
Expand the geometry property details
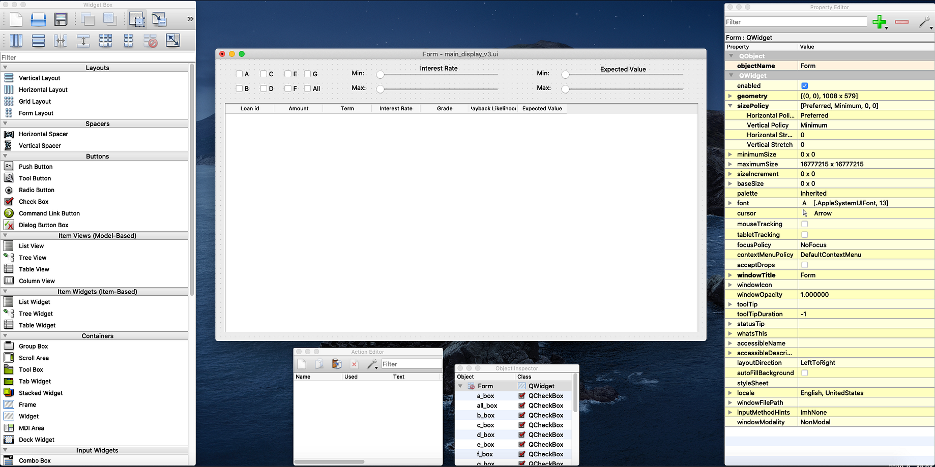coord(731,96)
